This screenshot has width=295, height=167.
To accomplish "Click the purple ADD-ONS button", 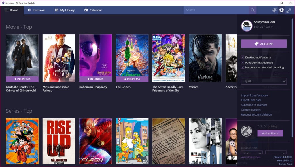I will pos(264,44).
